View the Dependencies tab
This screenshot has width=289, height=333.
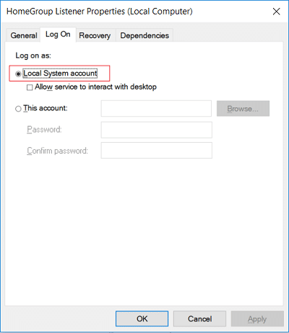click(x=144, y=35)
